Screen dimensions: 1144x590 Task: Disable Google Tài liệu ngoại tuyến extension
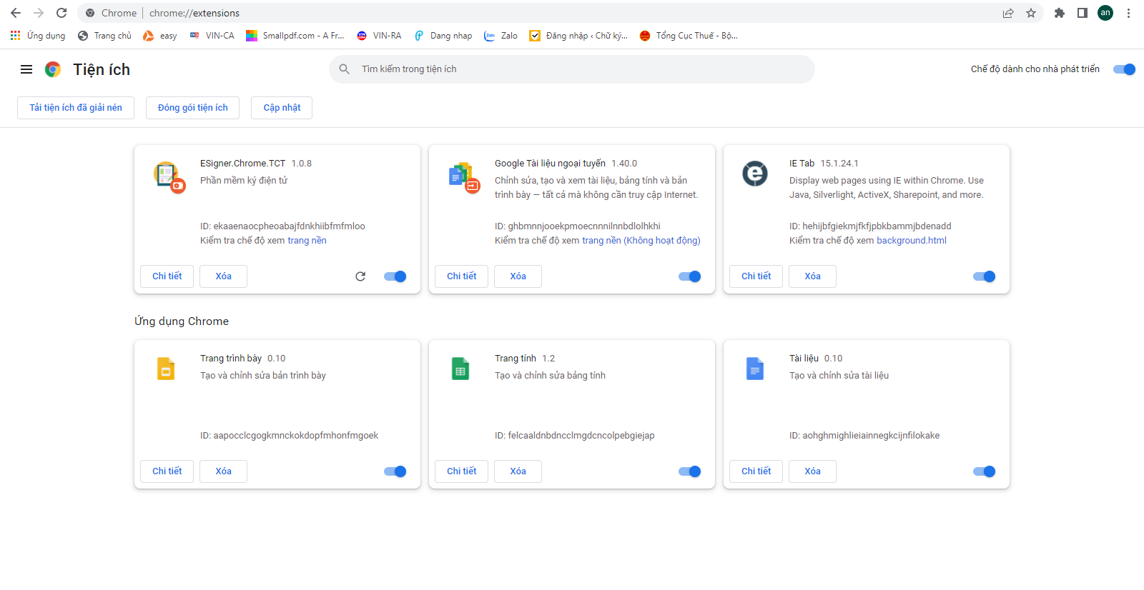click(689, 276)
